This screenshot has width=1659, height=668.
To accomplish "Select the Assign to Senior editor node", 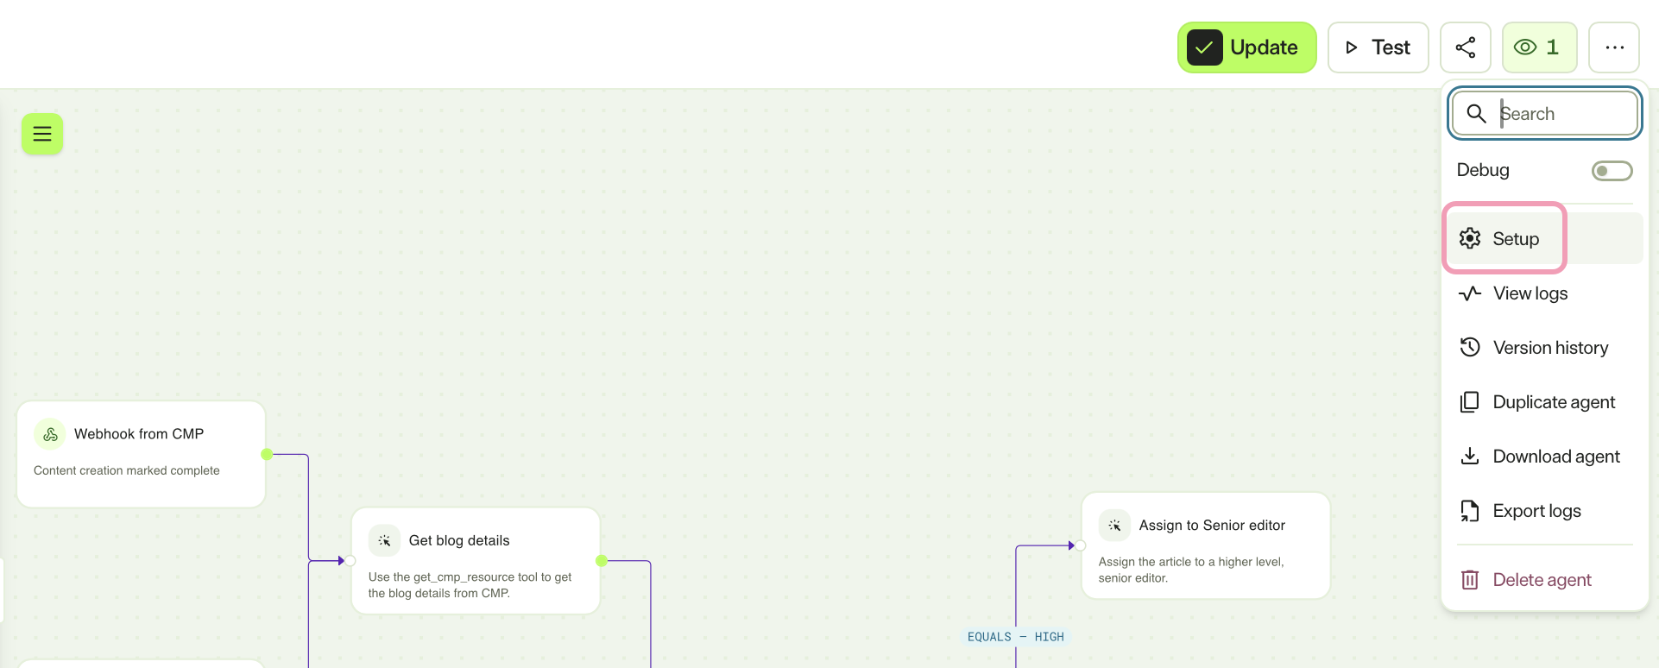I will coord(1206,545).
